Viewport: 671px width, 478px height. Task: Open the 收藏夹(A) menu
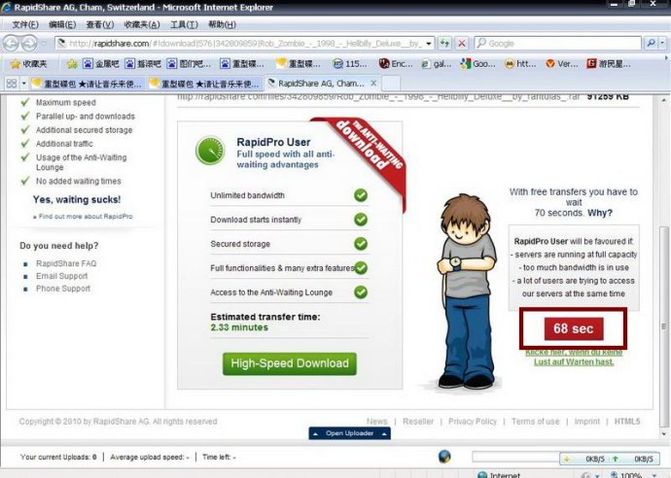pos(142,24)
